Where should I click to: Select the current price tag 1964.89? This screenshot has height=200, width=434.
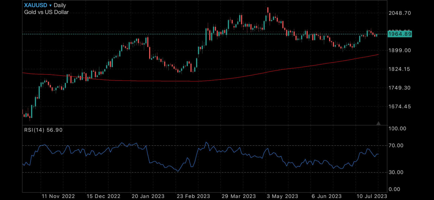point(399,34)
